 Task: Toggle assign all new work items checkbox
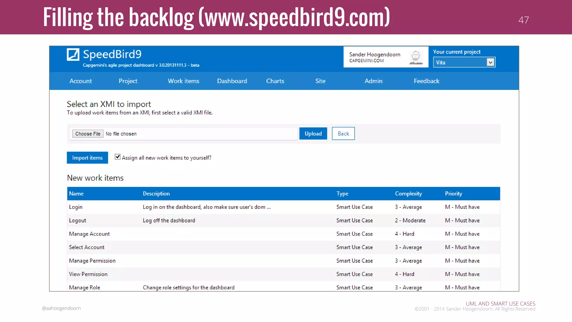tap(118, 157)
